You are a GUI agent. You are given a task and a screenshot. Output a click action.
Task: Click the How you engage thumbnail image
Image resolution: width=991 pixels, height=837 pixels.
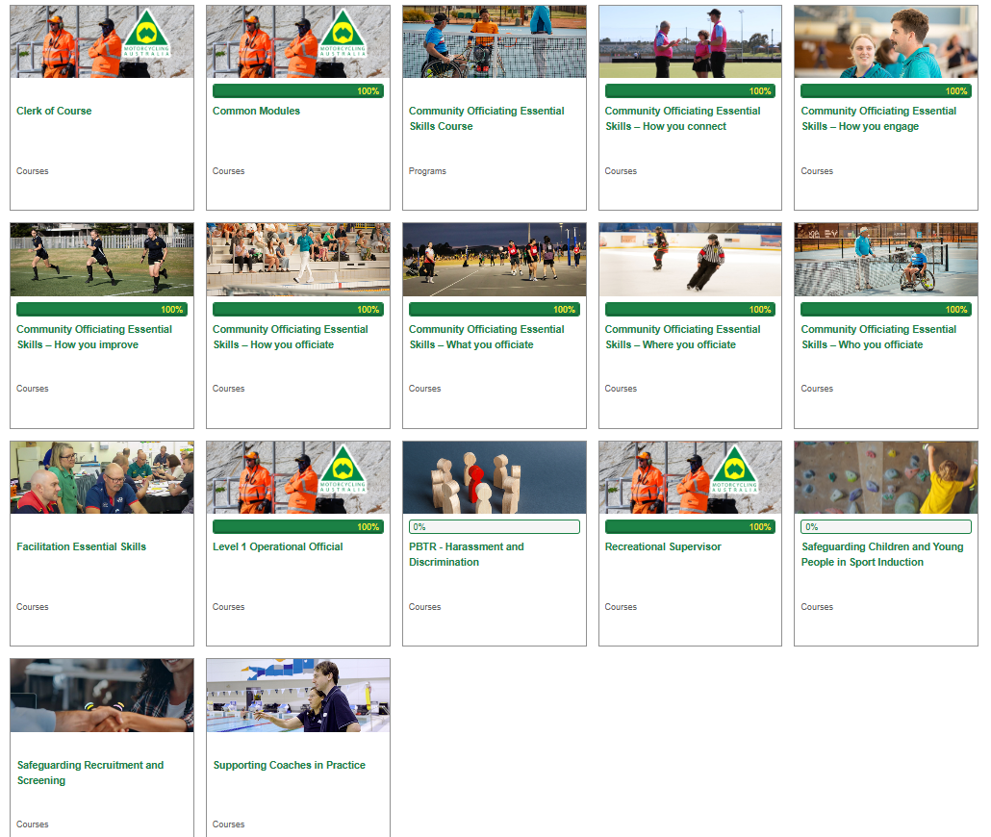[886, 41]
